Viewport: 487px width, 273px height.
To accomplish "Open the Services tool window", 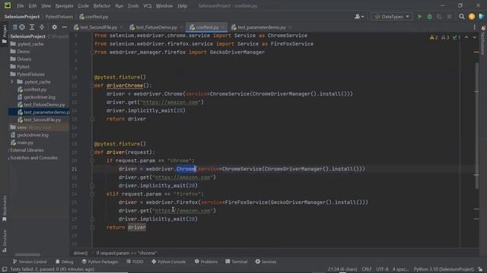I will coord(266,262).
